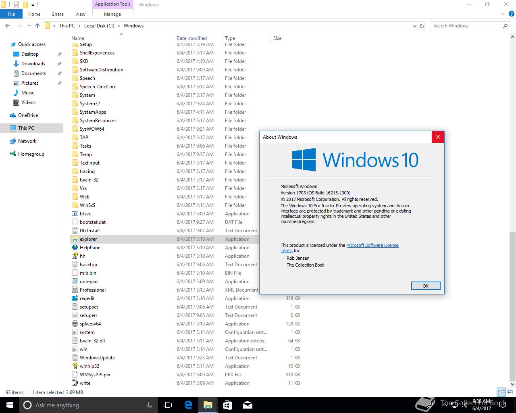Click the Cortana microphone icon
Viewport: 516px width, 413px height.
(x=150, y=405)
